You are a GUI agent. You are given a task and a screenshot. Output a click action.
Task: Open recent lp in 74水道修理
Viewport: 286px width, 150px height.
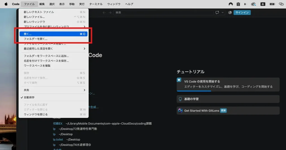(x=54, y=145)
